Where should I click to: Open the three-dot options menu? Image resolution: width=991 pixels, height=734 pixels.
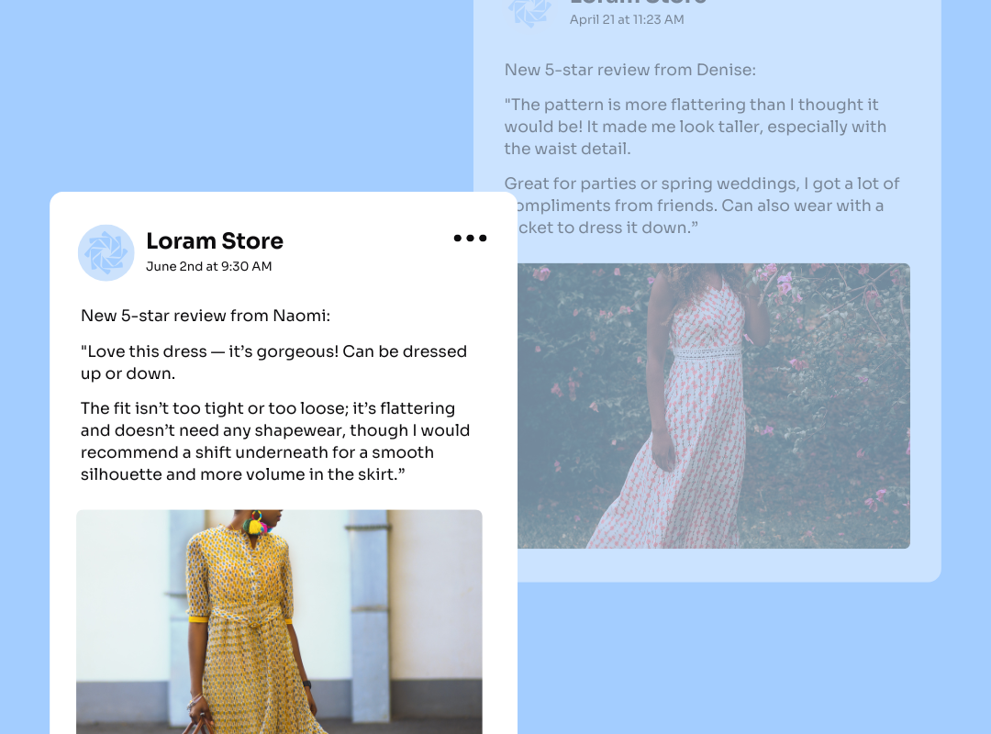pos(470,239)
